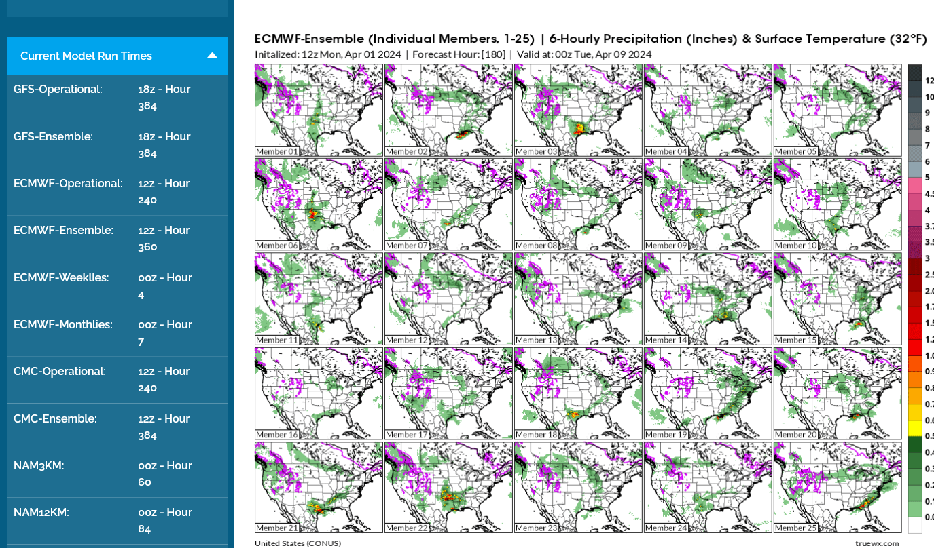
Task: Select the GFS-Operational model row
Action: pos(117,98)
